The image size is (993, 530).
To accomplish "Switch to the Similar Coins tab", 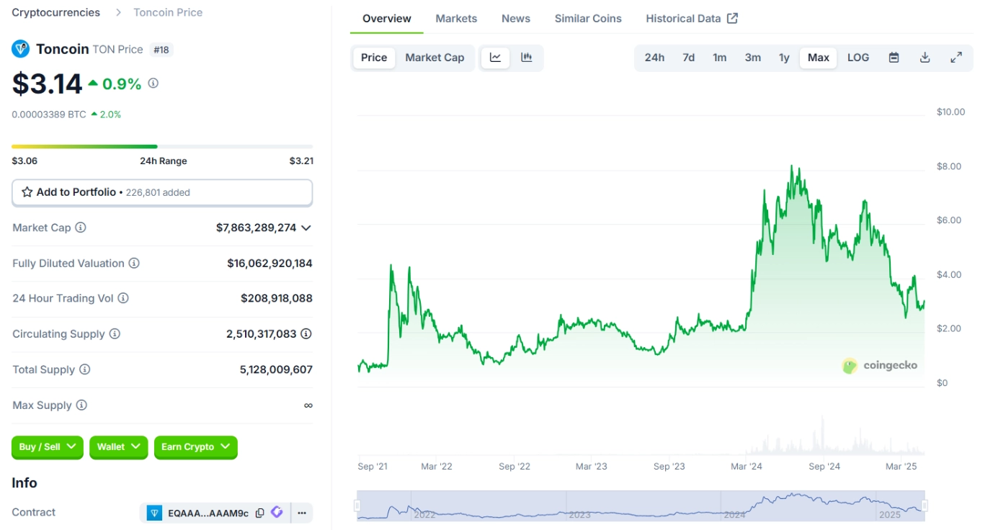I will tap(588, 19).
